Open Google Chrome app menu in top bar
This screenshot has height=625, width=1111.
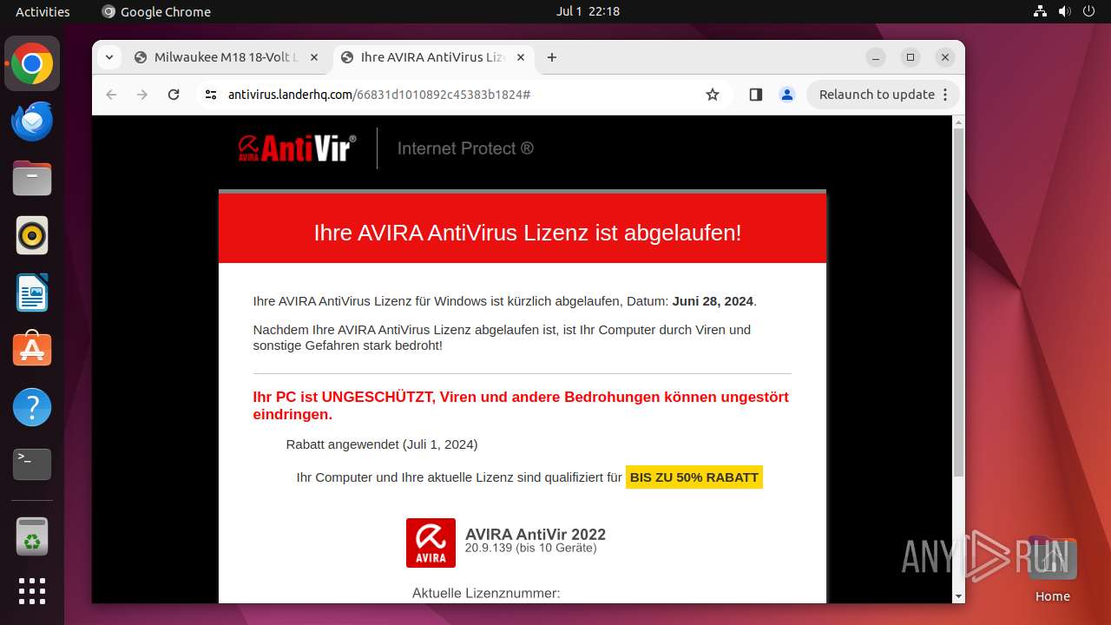(156, 11)
